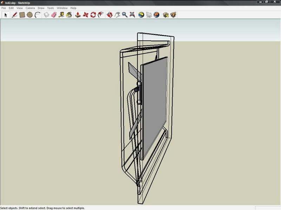Activate the Rotate tool
281x210 pixels.
(x=93, y=15)
